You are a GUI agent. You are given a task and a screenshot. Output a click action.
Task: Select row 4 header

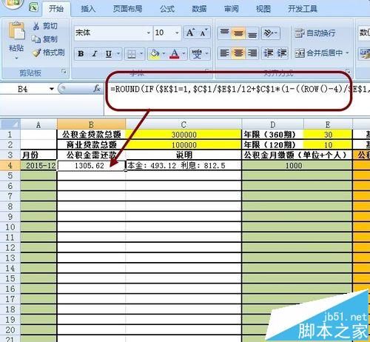click(x=10, y=165)
